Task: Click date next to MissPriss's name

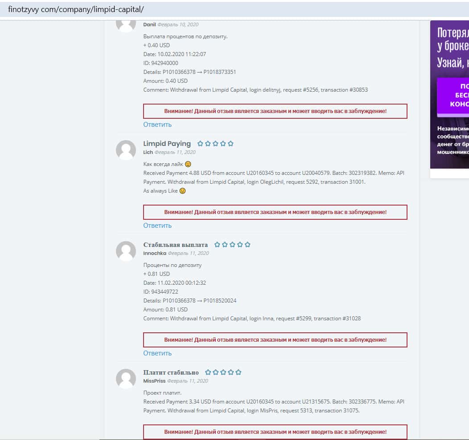Action: click(x=188, y=381)
